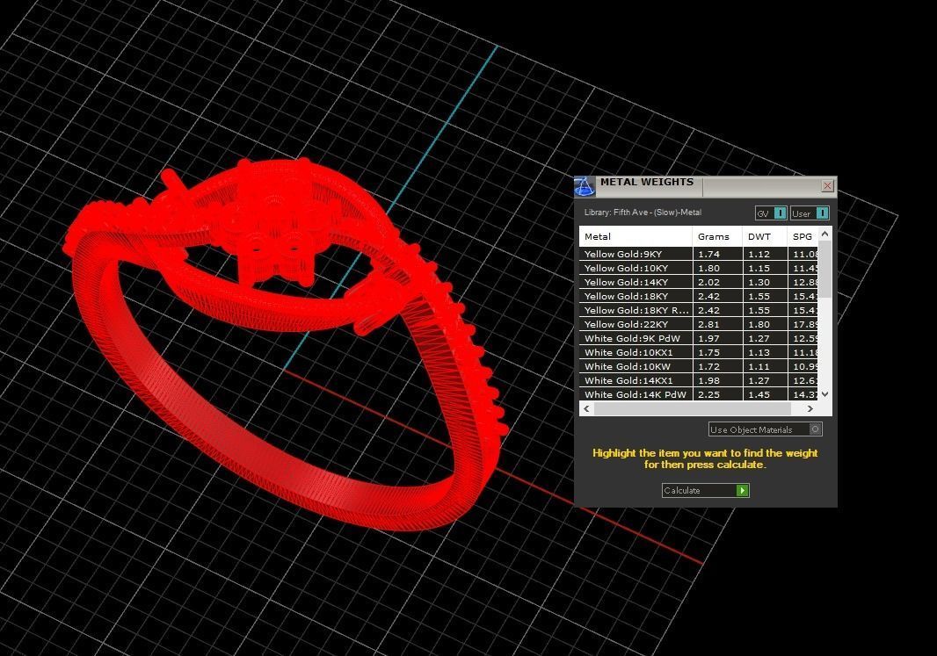This screenshot has width=937, height=656.
Task: Select the White Gold:14K PdW row
Action: pos(699,394)
